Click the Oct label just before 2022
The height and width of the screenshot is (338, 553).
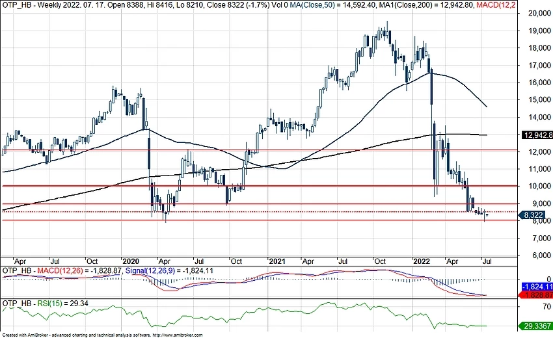coord(380,261)
